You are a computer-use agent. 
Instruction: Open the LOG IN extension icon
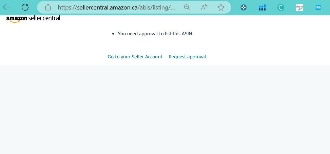click(x=299, y=7)
